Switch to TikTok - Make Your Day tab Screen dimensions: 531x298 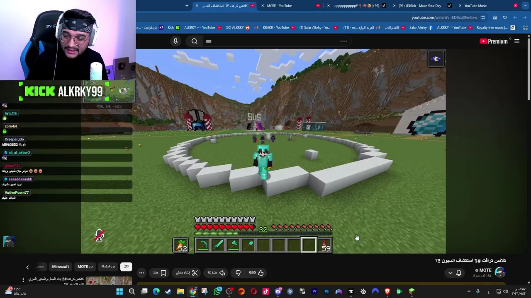422,6
